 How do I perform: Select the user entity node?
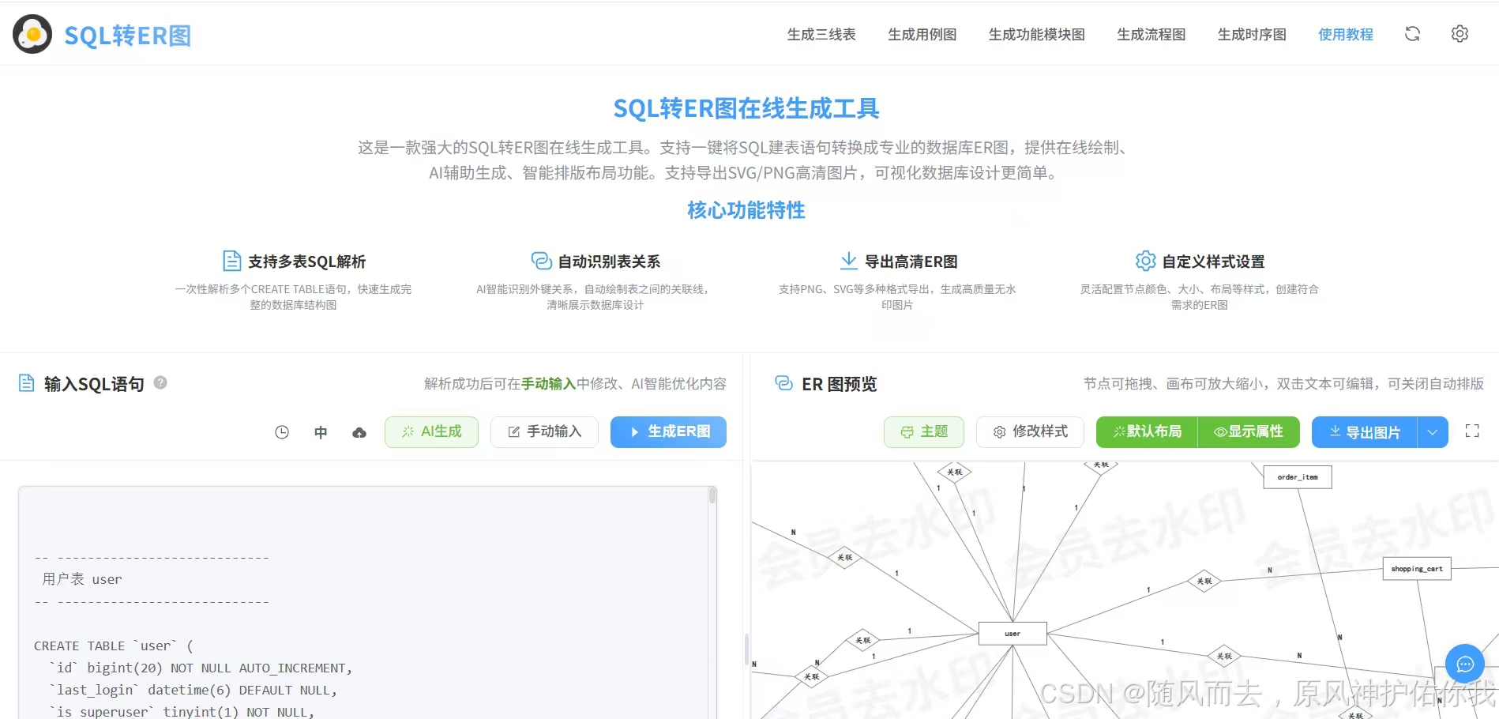[1012, 634]
